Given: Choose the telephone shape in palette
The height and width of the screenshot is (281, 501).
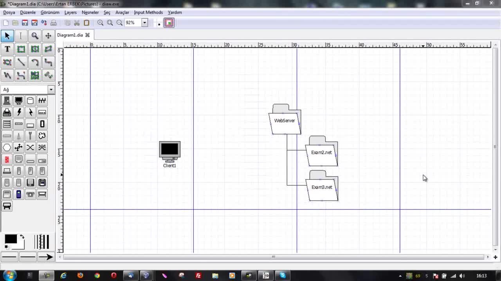Looking at the screenshot, I should (x=31, y=195).
